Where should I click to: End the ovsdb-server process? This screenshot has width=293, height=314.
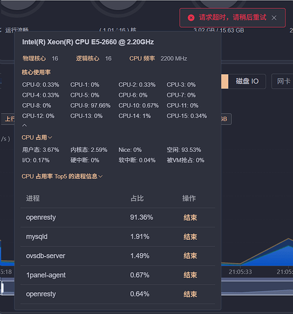(190, 256)
